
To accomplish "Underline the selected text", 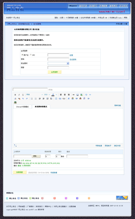I will tap(23, 95).
